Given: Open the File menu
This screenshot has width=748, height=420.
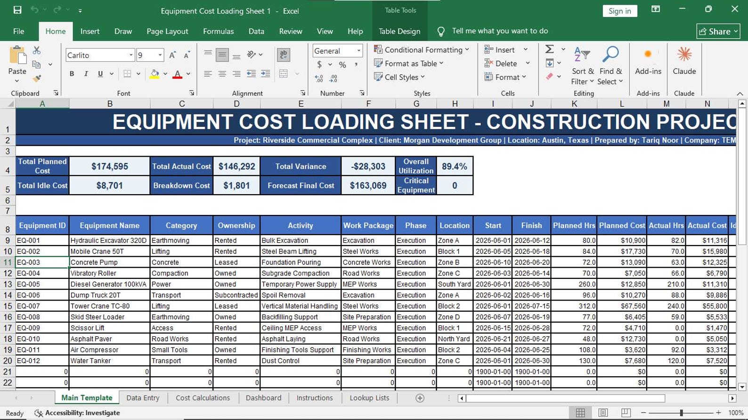Looking at the screenshot, I should click(x=19, y=31).
